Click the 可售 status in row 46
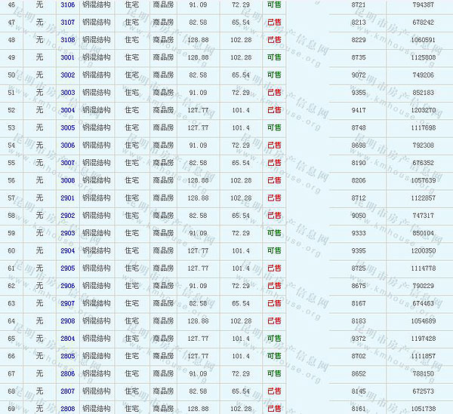Screen dimensions: 453x414 pos(274,5)
